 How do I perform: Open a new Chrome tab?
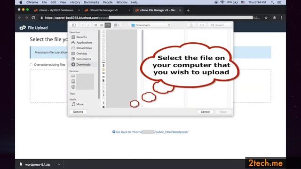[x=188, y=10]
